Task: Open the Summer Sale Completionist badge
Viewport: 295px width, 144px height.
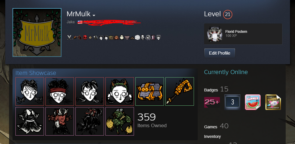Action: [x=273, y=102]
